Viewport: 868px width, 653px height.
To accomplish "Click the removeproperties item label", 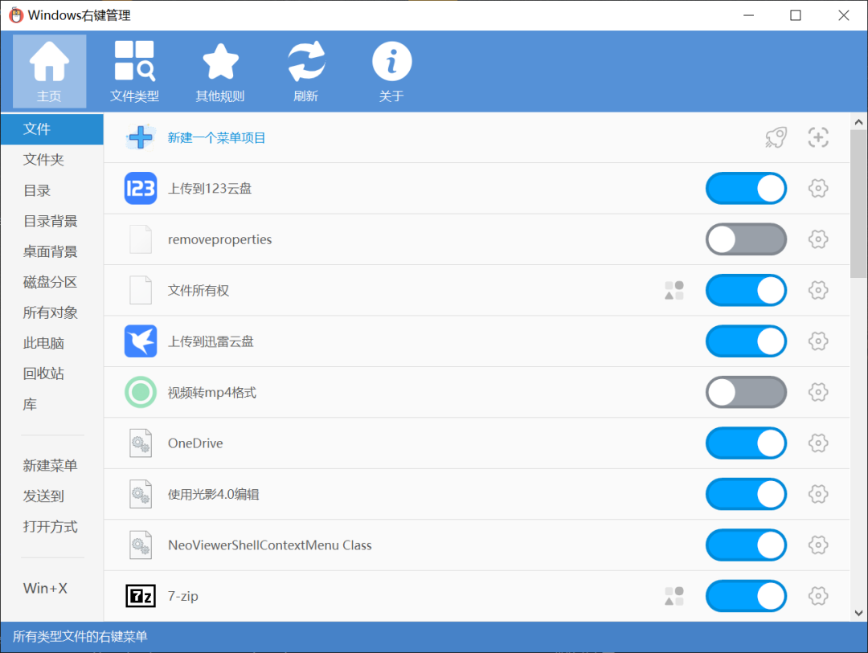I will point(219,239).
